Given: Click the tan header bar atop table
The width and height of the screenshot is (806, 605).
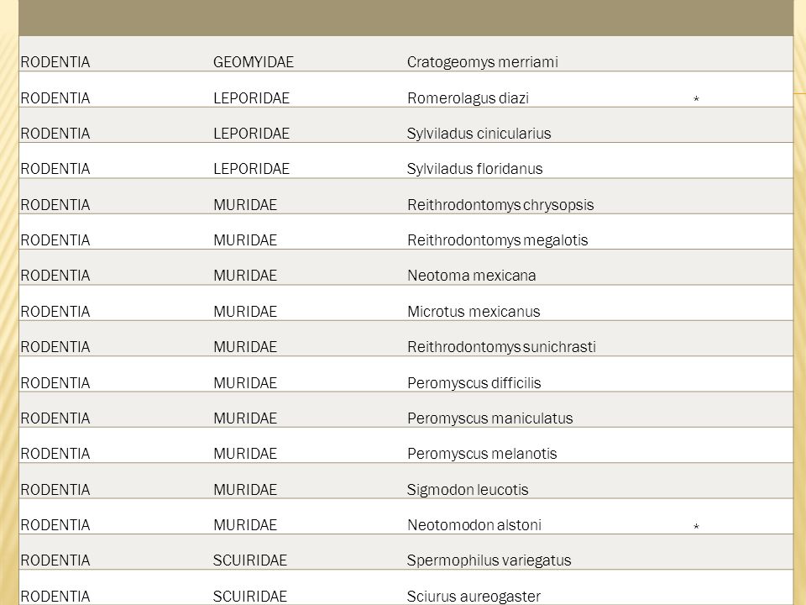Looking at the screenshot, I should tap(406, 18).
